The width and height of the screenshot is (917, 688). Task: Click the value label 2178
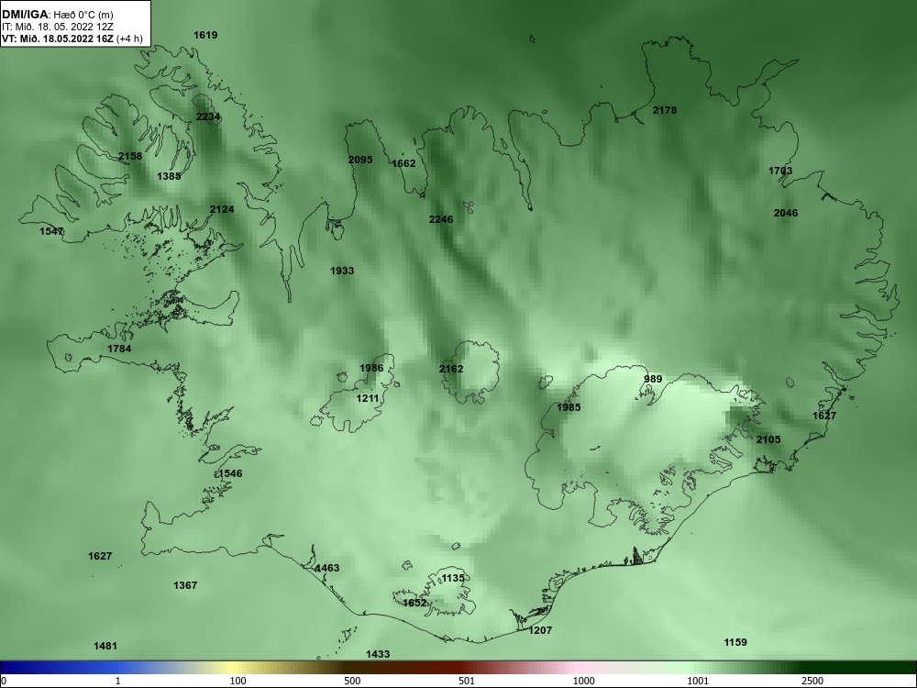pyautogui.click(x=664, y=111)
